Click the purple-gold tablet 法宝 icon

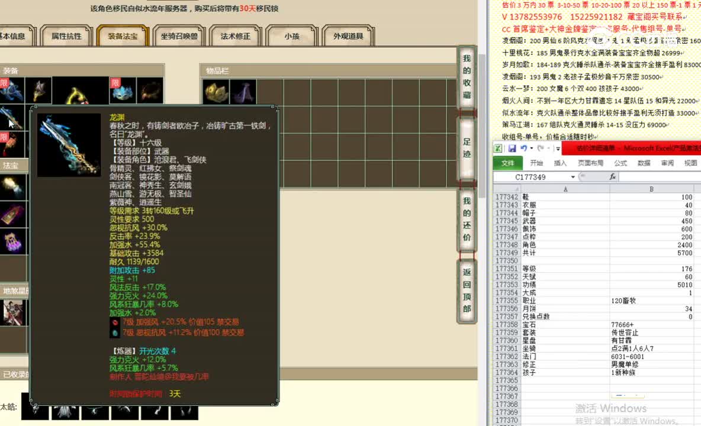tap(12, 214)
